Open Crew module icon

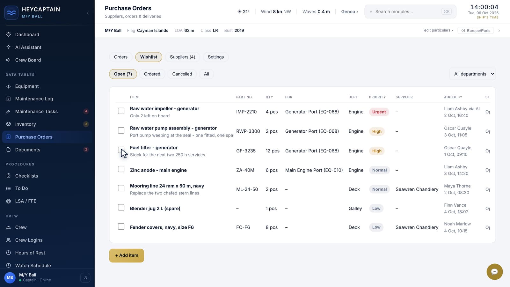coord(9,227)
